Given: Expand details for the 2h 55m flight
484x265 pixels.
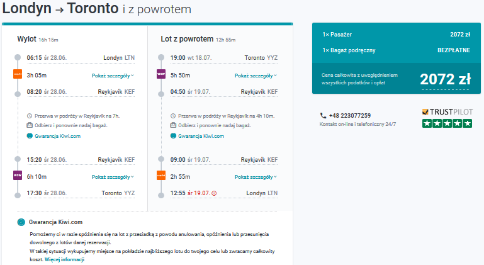Looking at the screenshot, I should [x=256, y=177].
